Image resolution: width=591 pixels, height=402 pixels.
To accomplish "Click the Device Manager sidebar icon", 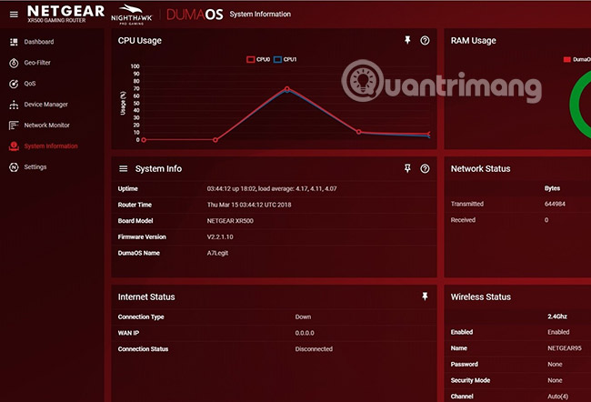I will tap(14, 105).
